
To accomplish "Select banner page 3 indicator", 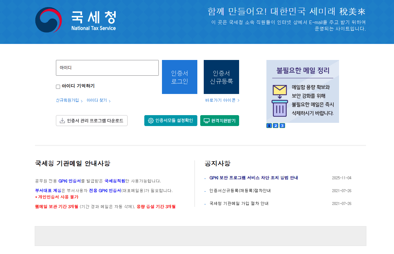I will coord(282,125).
